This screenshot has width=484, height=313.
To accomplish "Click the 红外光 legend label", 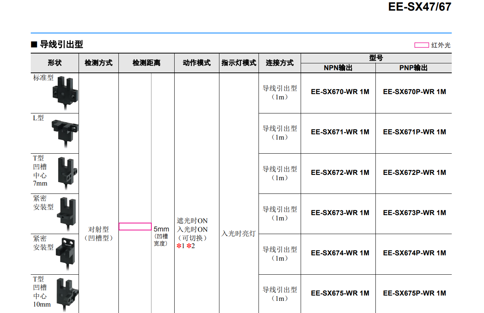I will click(x=441, y=45).
